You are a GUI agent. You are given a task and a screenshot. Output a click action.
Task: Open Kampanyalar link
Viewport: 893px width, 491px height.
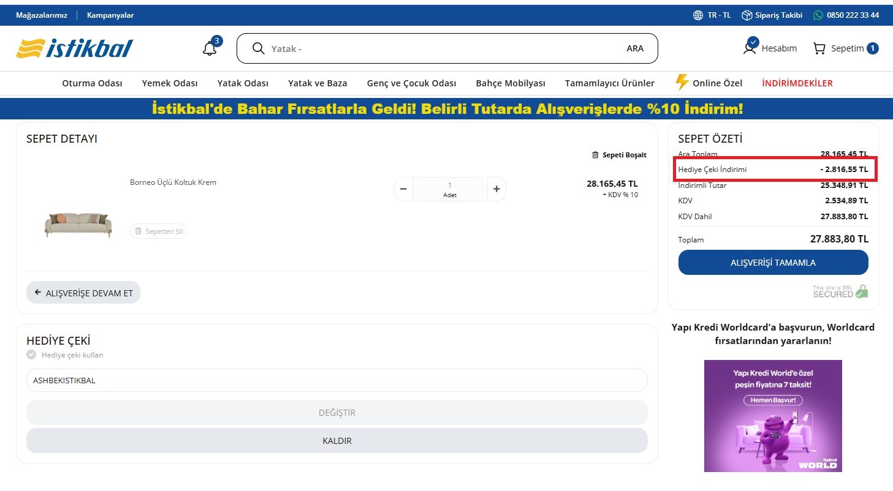[x=110, y=15]
